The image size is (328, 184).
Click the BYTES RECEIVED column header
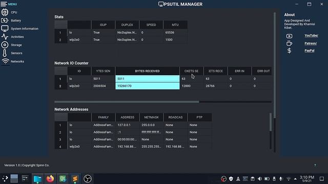tap(147, 71)
